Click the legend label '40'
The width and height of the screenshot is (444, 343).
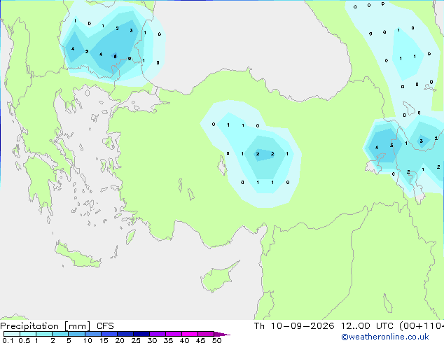click(184, 340)
